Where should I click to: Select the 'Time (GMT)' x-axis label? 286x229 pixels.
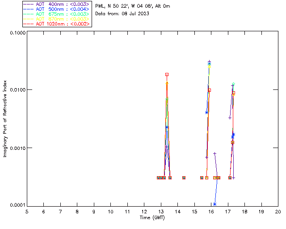pos(152,217)
